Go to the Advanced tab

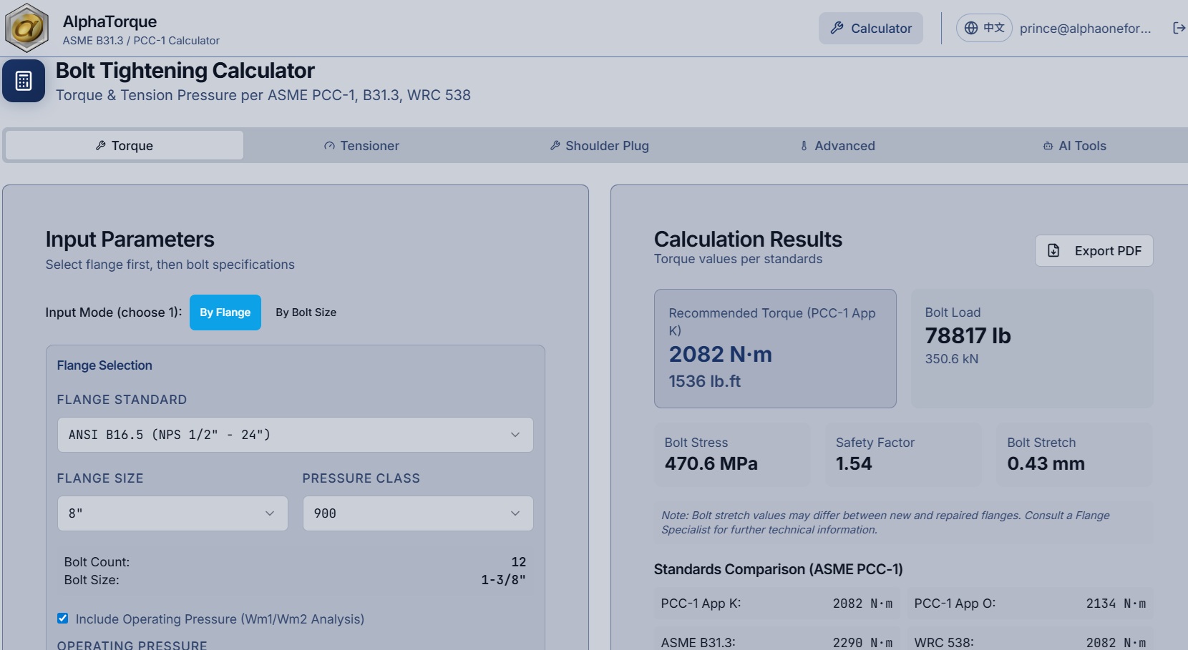pyautogui.click(x=837, y=145)
